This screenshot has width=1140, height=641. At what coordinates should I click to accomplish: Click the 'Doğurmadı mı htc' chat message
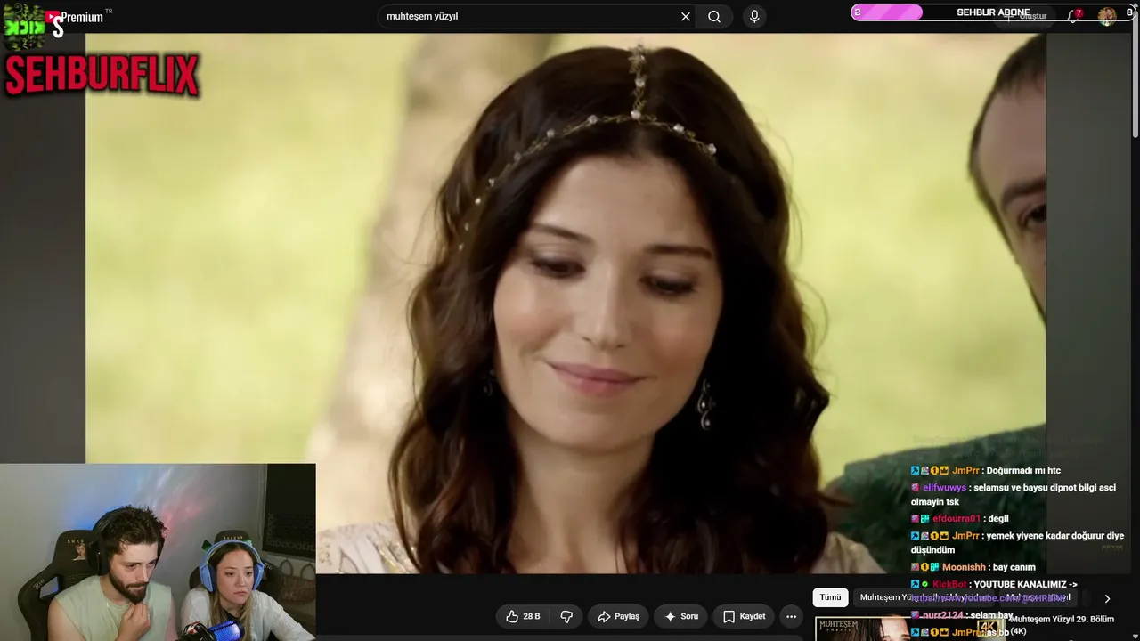click(1023, 470)
